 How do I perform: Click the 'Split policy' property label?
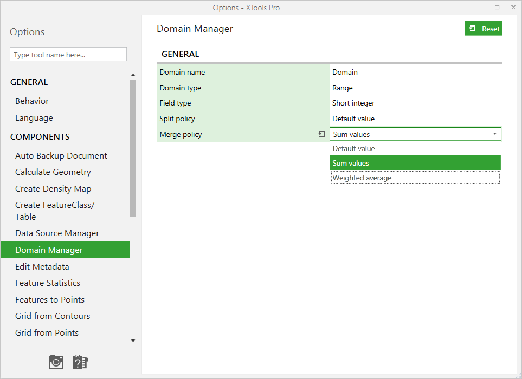(177, 119)
